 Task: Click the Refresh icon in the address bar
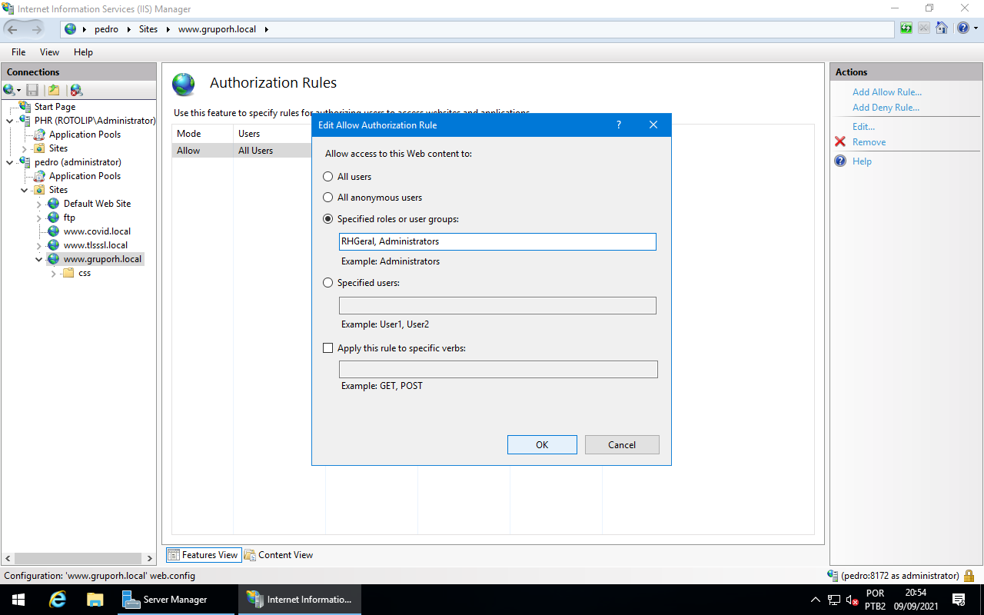pos(906,28)
